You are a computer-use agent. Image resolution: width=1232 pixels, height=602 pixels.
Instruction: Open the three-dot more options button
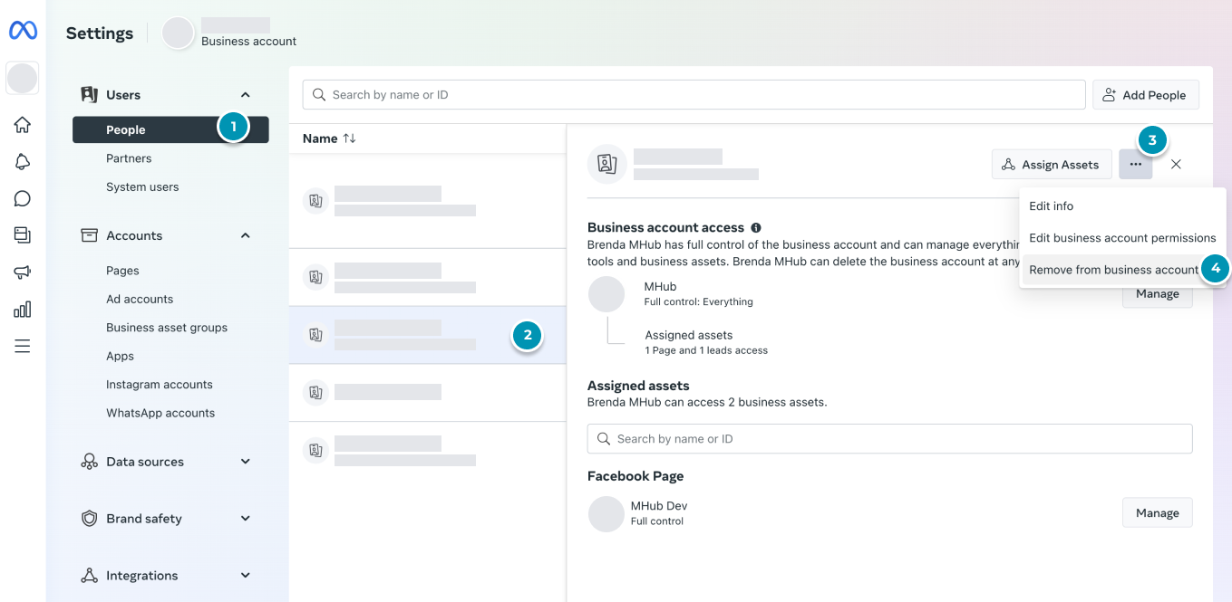tap(1136, 164)
